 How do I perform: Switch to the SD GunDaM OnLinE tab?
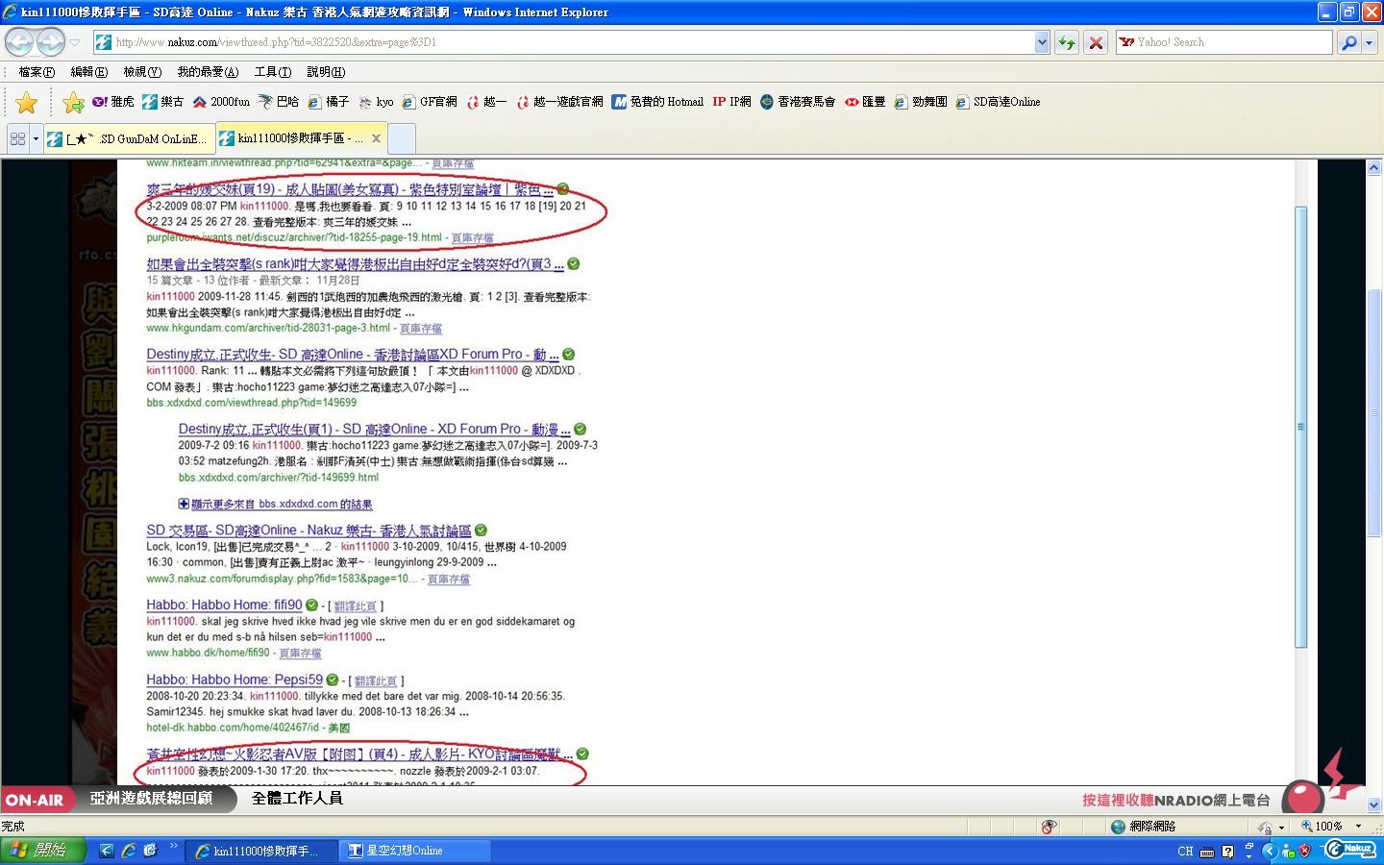pos(128,138)
